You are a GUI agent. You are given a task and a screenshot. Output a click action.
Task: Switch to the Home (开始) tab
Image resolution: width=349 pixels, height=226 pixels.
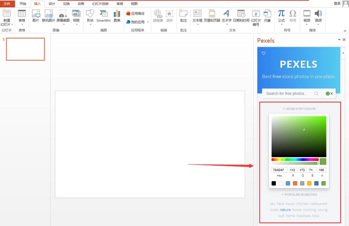click(x=23, y=4)
